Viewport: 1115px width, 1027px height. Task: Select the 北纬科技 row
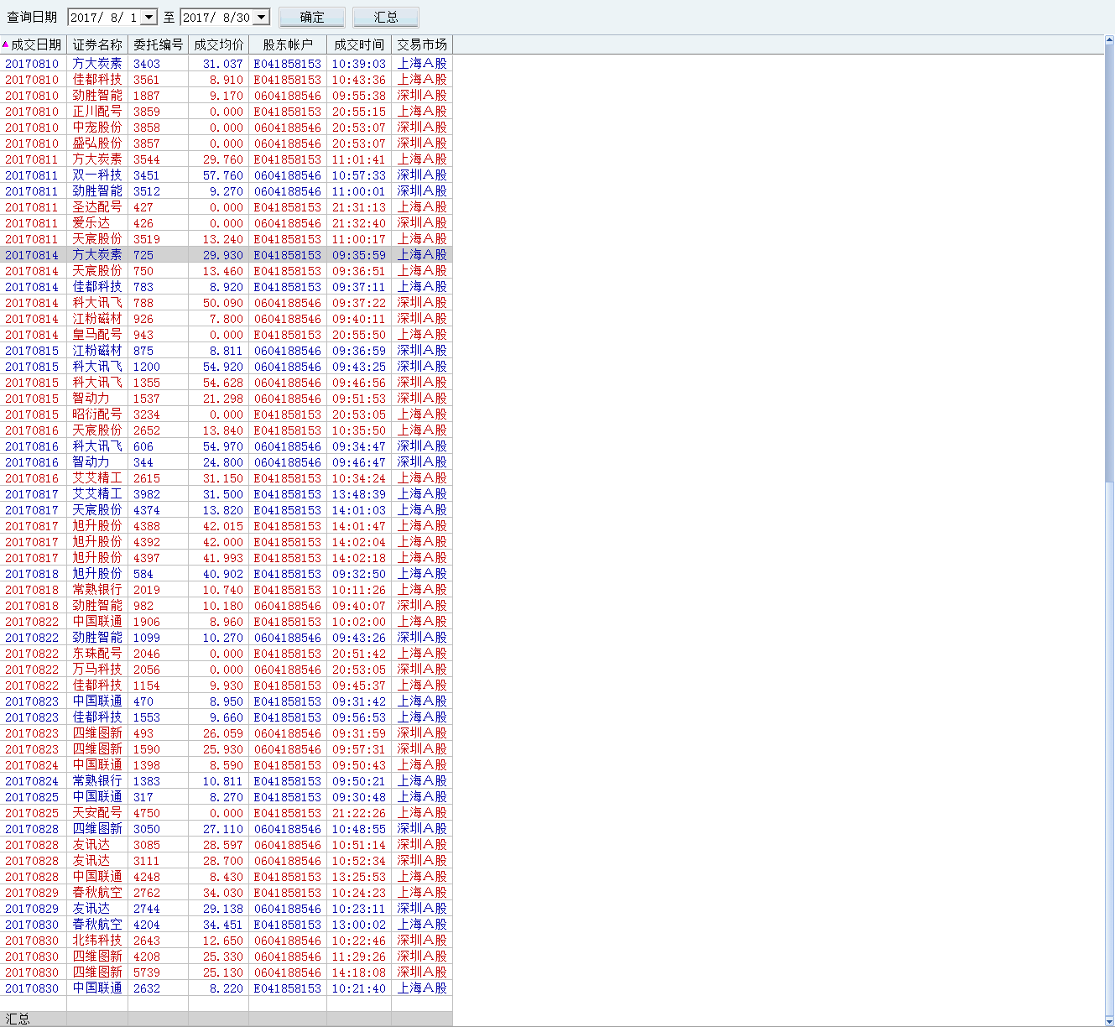tap(227, 941)
